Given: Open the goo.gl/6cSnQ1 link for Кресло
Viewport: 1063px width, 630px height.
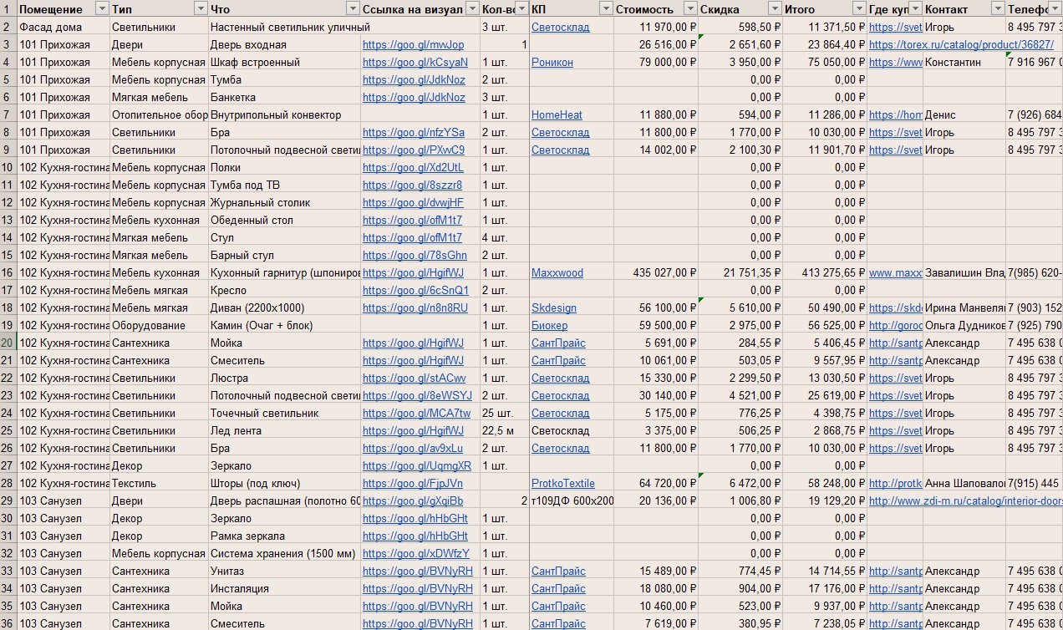Looking at the screenshot, I should click(415, 290).
